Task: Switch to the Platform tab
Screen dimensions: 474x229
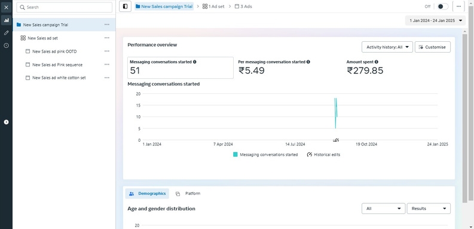Action: tap(188, 194)
